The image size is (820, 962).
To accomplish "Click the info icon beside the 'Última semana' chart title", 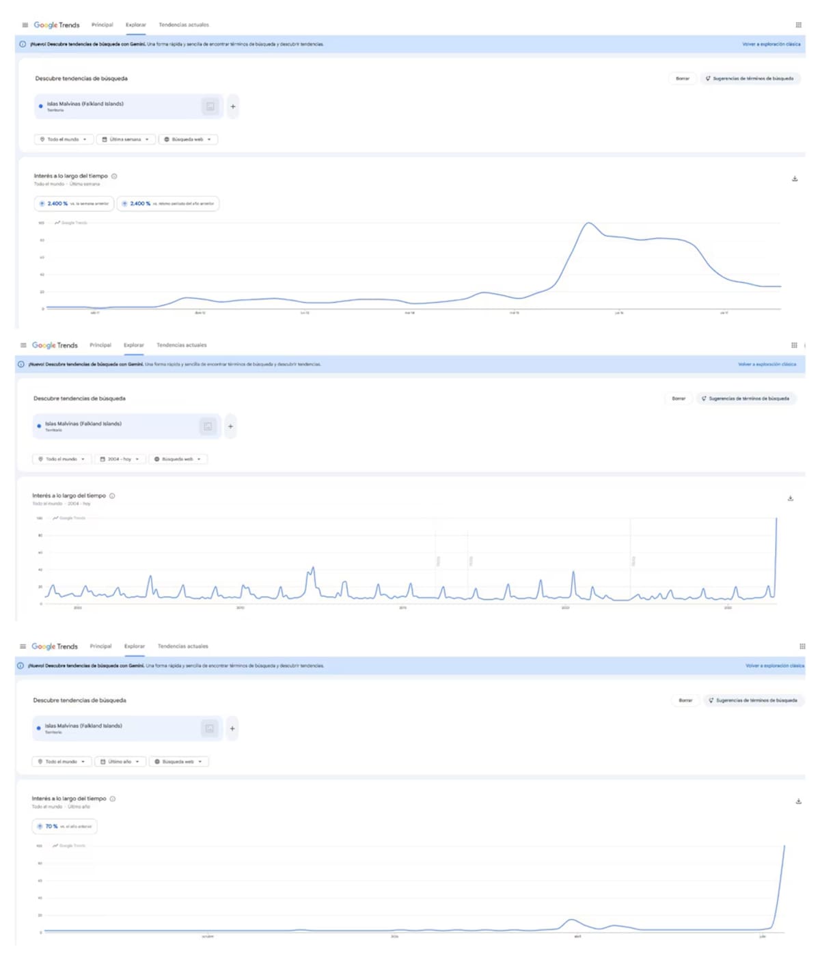I will (114, 176).
